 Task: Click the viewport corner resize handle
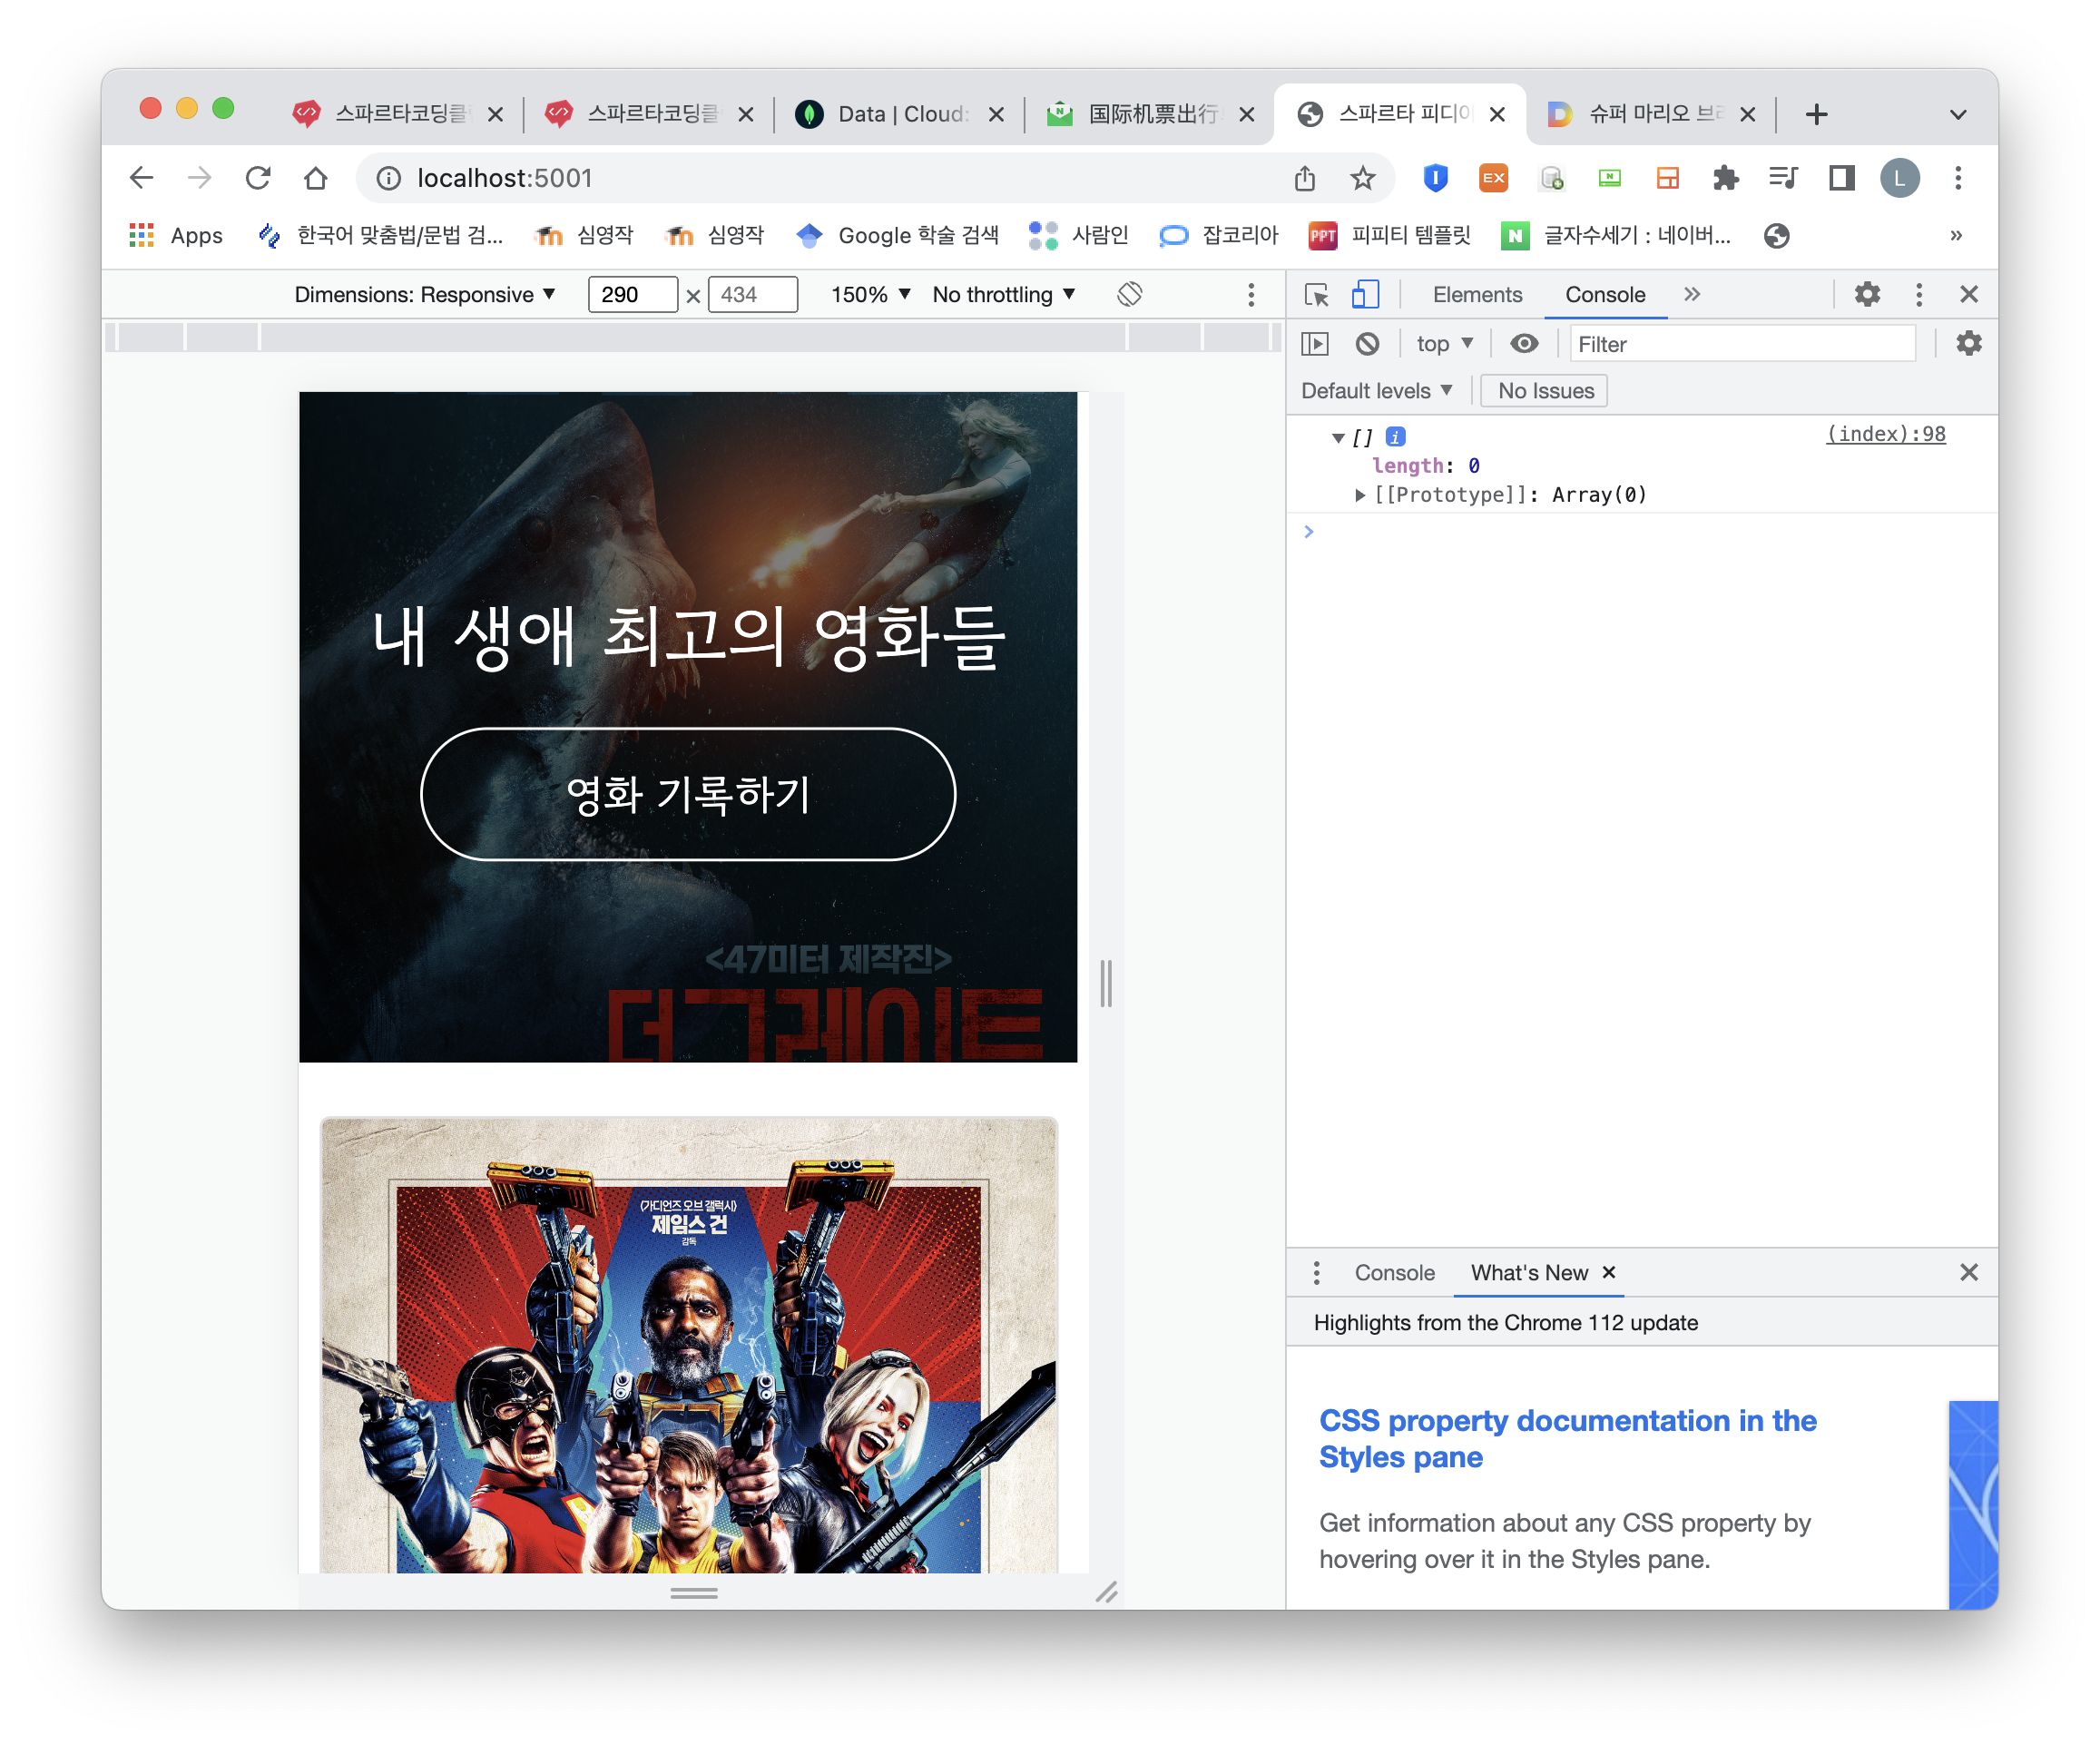pos(1106,1592)
